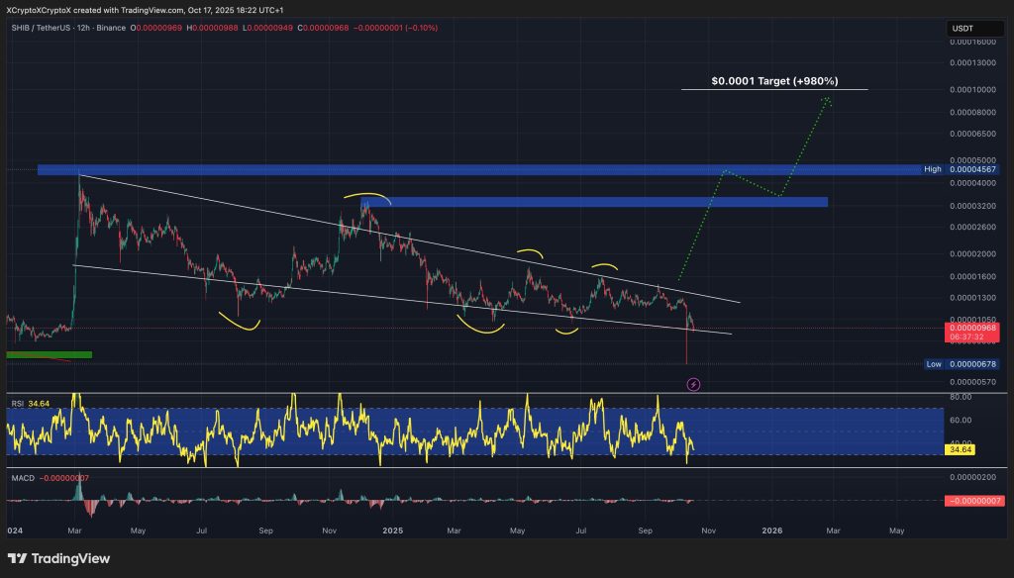Click the purple lightning event icon

693,383
